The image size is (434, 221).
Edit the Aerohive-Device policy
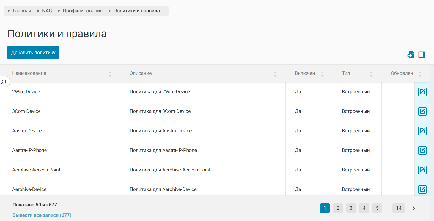[422, 189]
